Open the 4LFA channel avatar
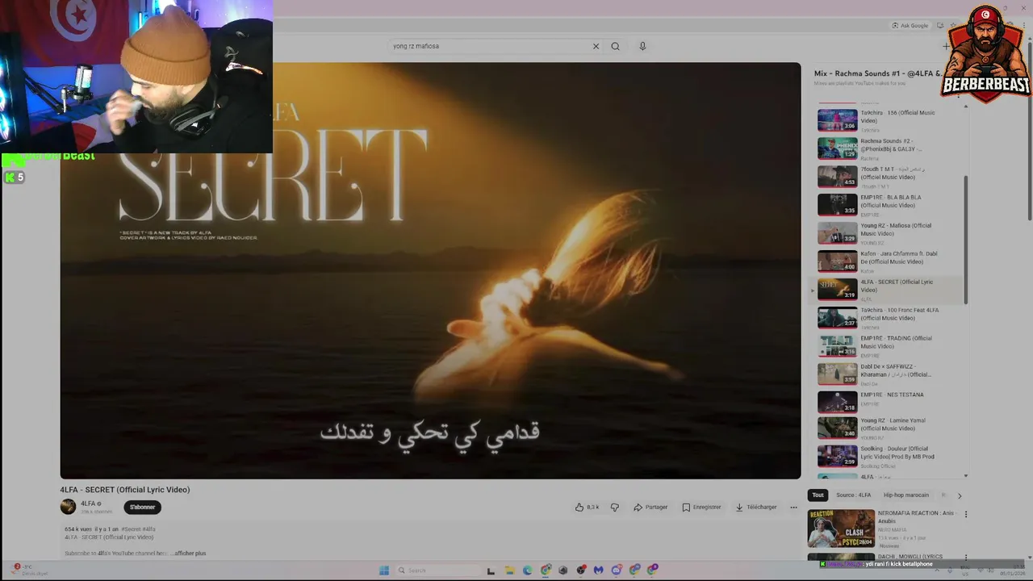1033x581 pixels. [x=68, y=507]
